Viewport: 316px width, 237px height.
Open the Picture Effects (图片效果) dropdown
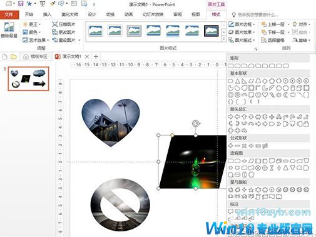(x=242, y=32)
